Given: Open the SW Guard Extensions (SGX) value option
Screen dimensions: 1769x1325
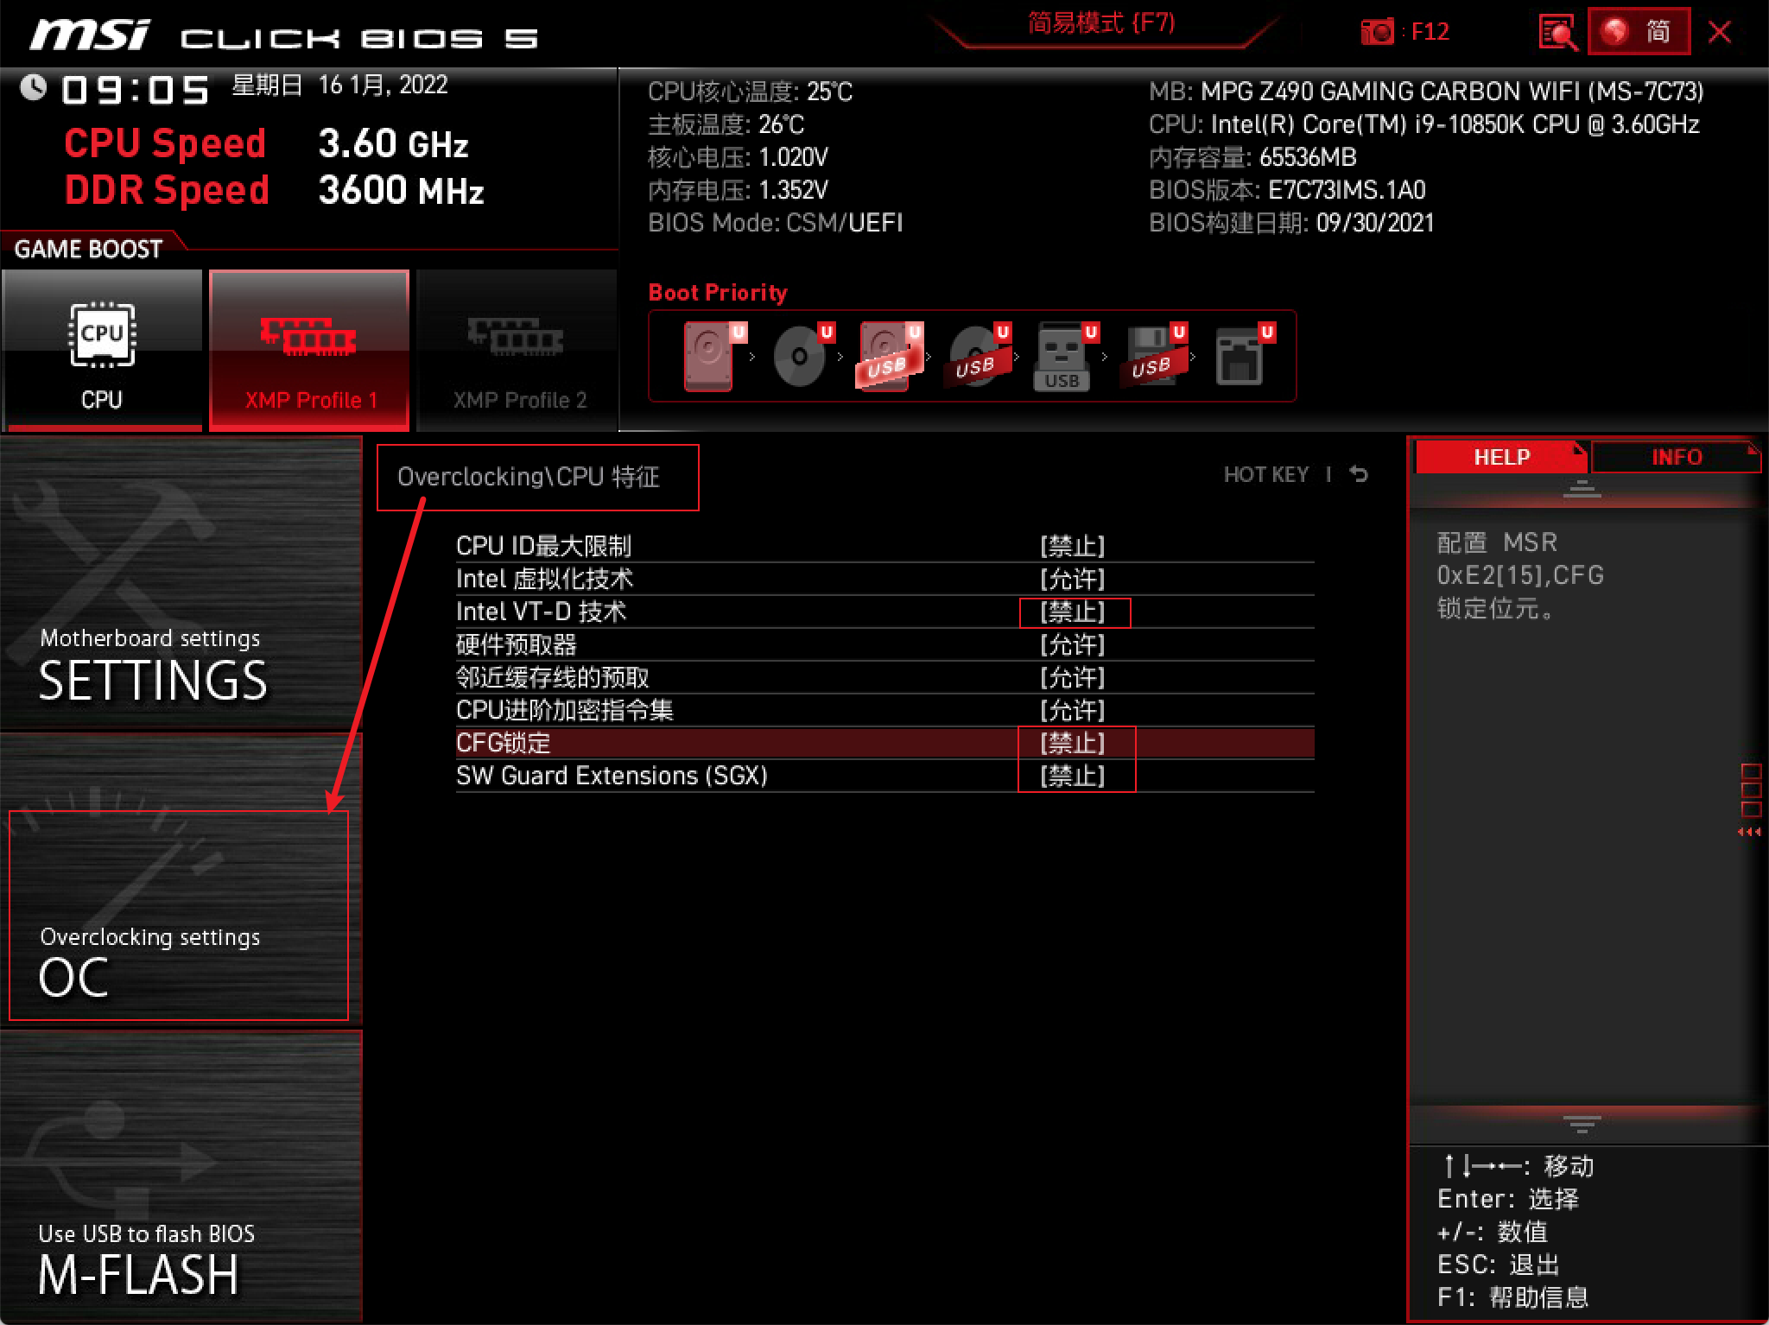Looking at the screenshot, I should coord(1073,776).
